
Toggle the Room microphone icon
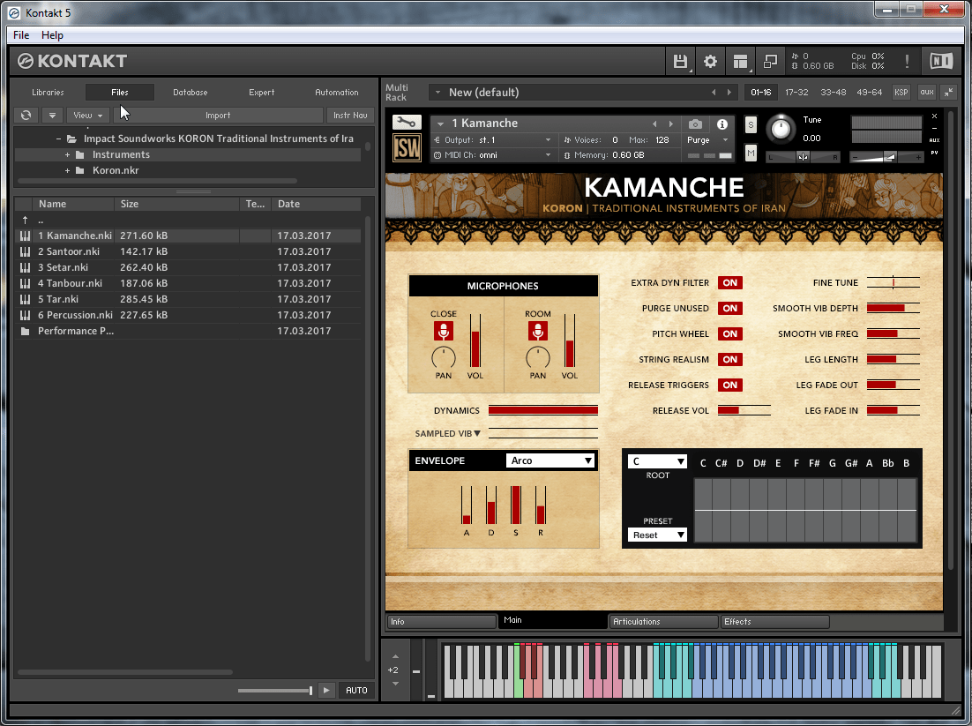coord(537,331)
